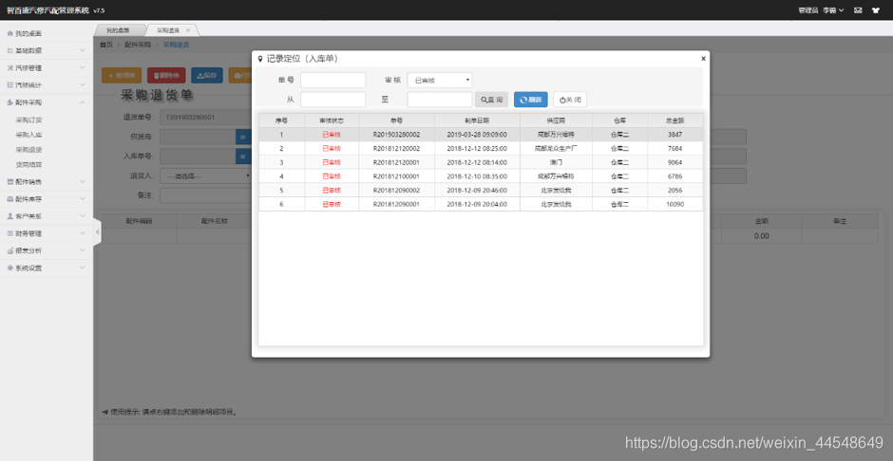
Task: Switch to the 我的桌面 tab
Action: (x=118, y=30)
